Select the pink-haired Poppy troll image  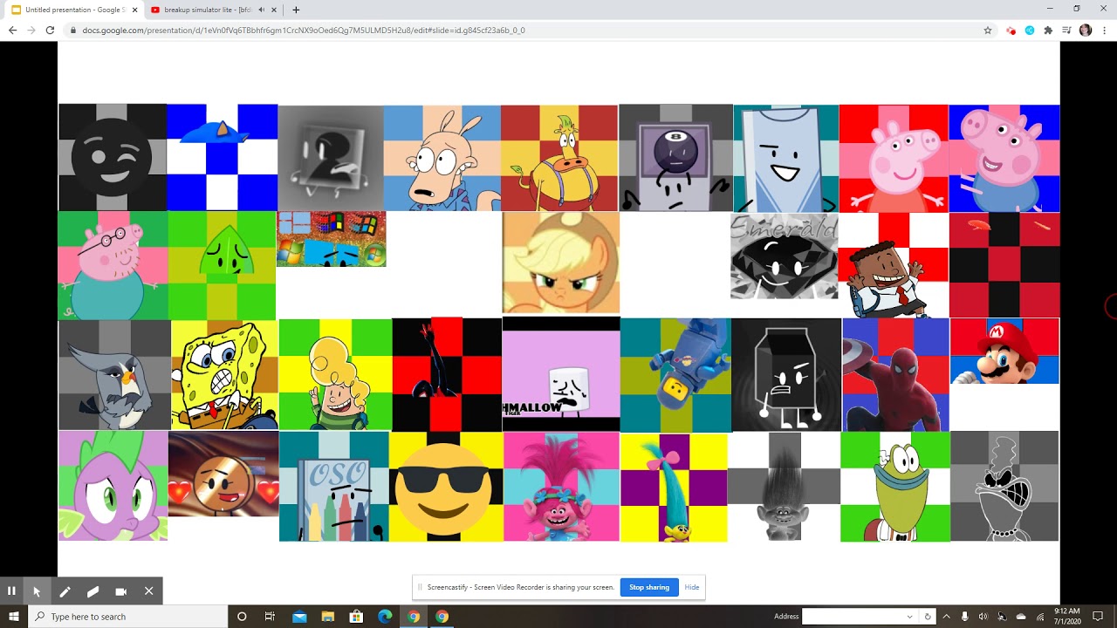(x=561, y=487)
